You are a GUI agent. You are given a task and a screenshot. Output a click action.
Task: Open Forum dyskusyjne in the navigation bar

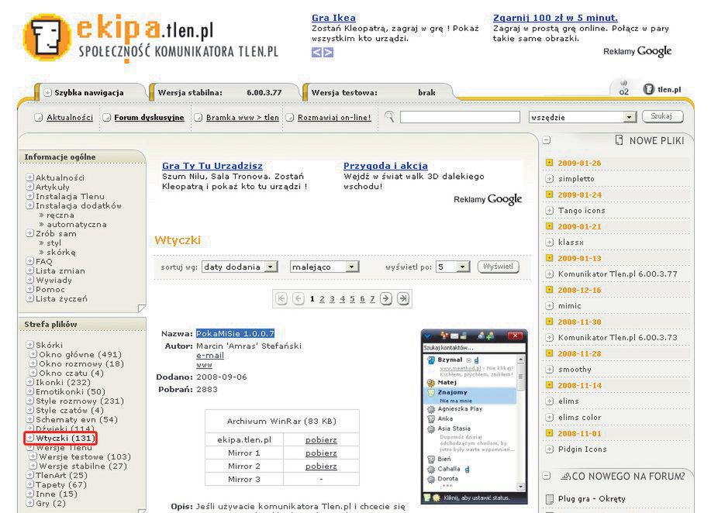pyautogui.click(x=149, y=117)
